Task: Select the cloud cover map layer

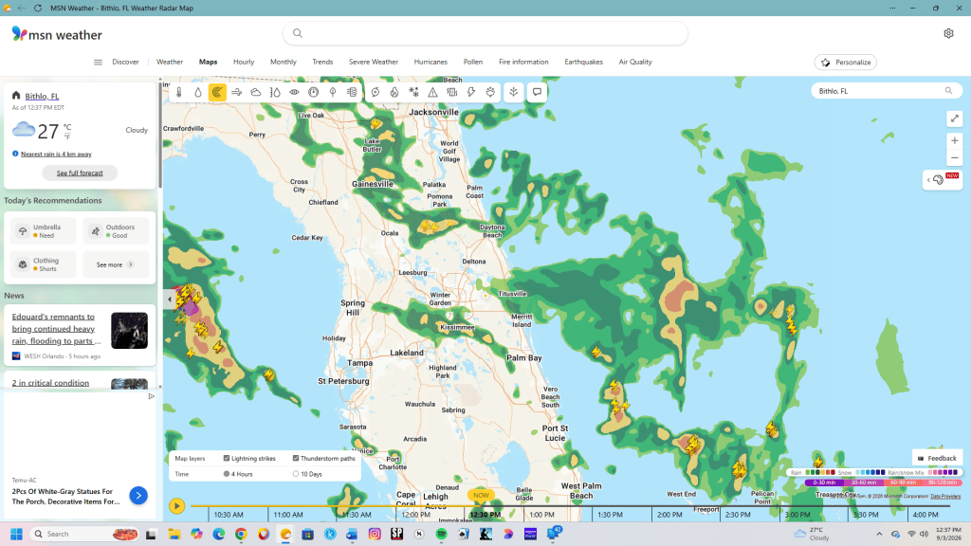Action: 256,92
